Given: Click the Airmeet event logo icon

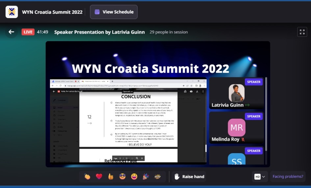Looking at the screenshot, I should (12, 12).
